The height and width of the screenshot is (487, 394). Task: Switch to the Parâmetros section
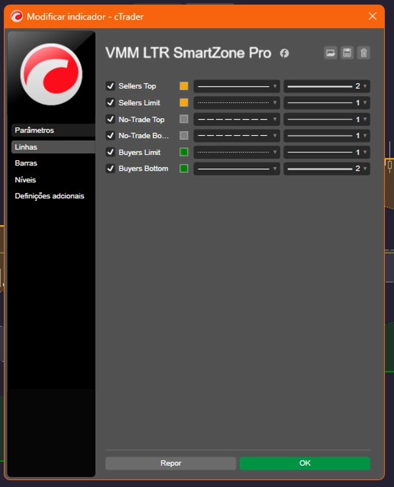pos(53,130)
